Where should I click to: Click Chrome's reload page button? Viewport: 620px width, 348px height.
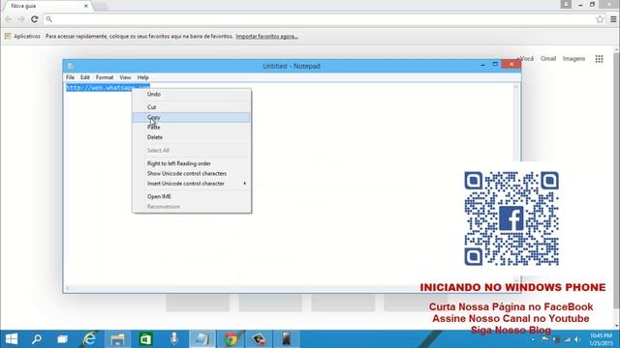[35, 19]
